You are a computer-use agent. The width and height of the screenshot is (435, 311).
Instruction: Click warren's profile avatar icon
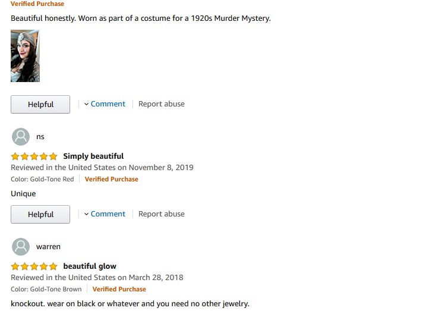(x=21, y=247)
